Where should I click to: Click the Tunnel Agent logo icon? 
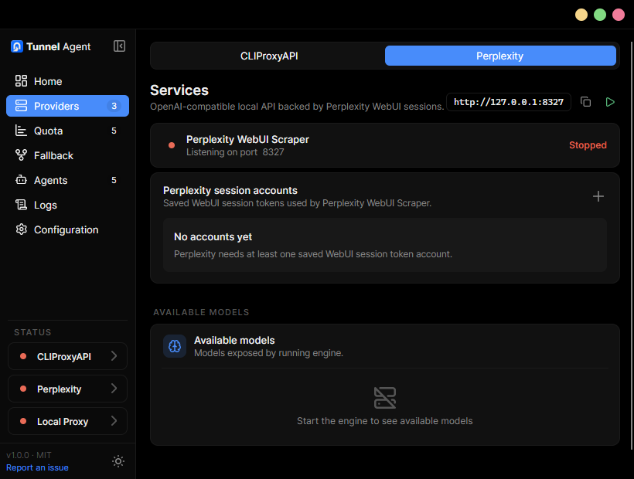(x=16, y=46)
